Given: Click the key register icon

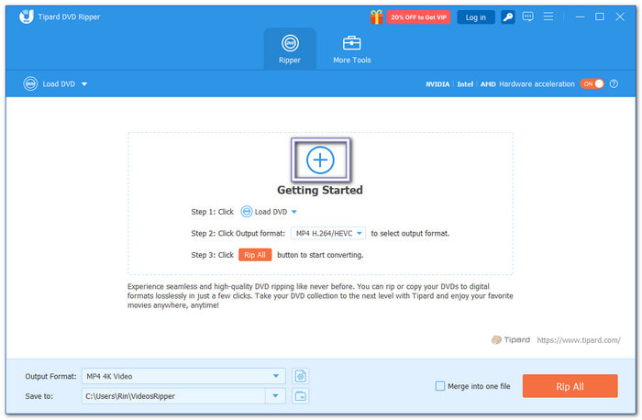Looking at the screenshot, I should coord(508,17).
